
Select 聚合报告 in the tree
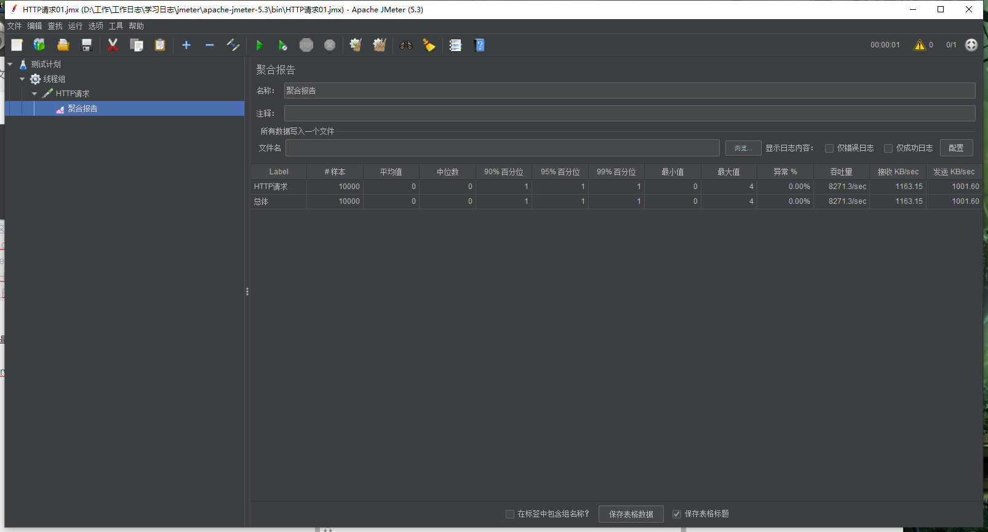point(82,108)
